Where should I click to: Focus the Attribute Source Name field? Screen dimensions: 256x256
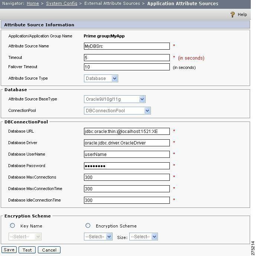pos(127,46)
